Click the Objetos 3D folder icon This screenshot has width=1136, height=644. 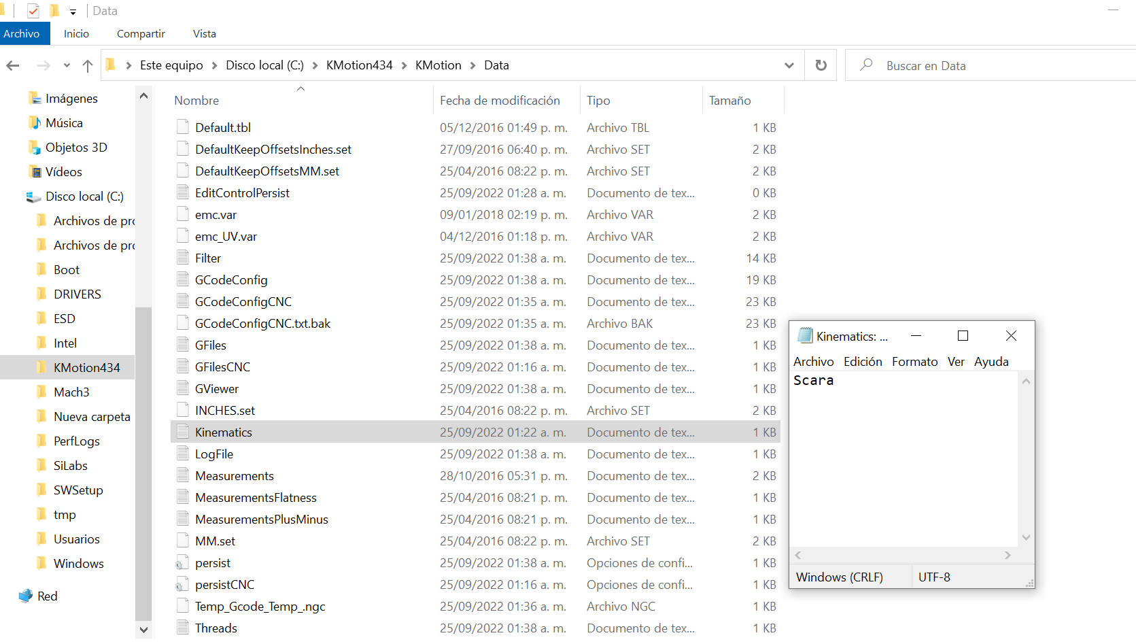(35, 148)
